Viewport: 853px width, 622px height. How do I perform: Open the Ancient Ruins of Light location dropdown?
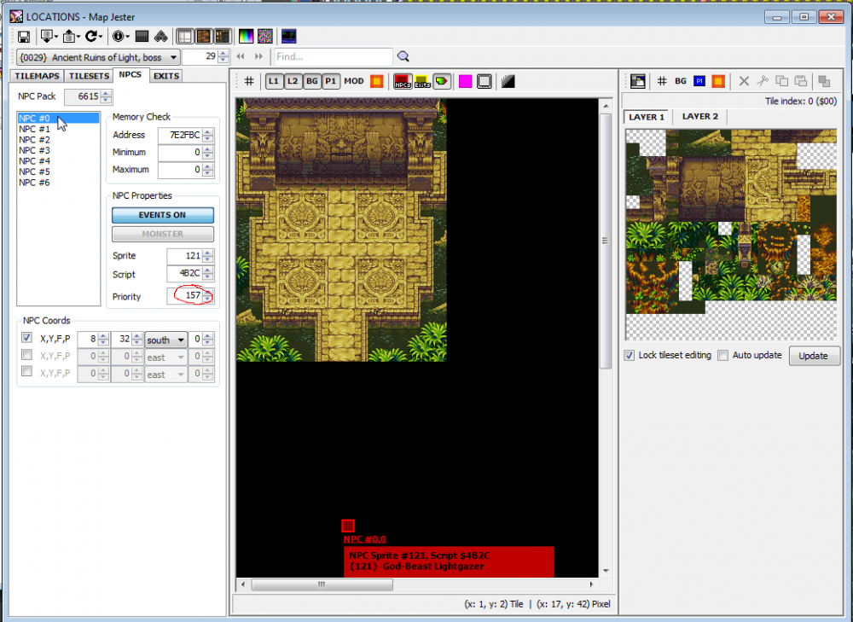(98, 57)
